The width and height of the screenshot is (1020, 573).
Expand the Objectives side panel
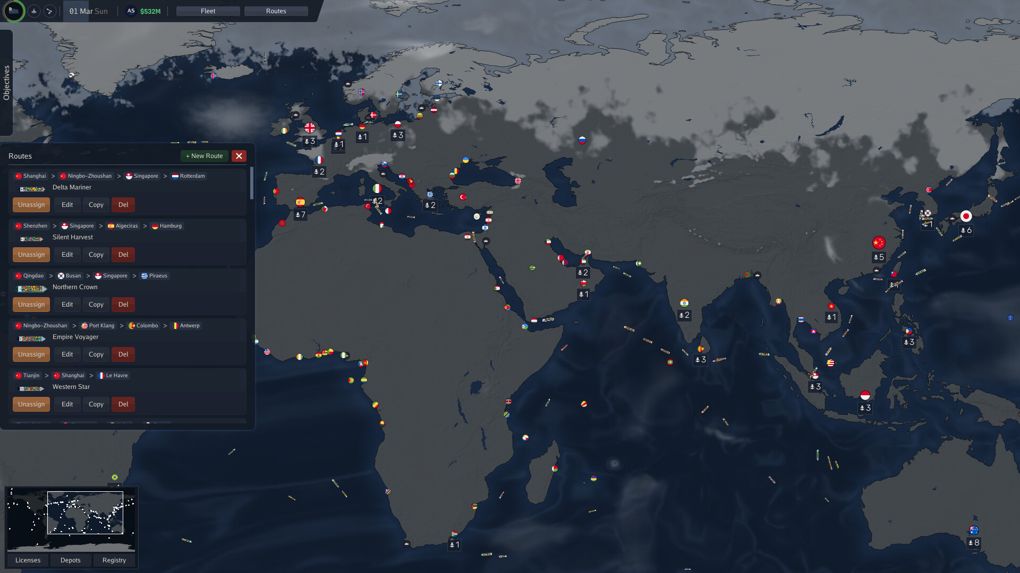[x=6, y=83]
